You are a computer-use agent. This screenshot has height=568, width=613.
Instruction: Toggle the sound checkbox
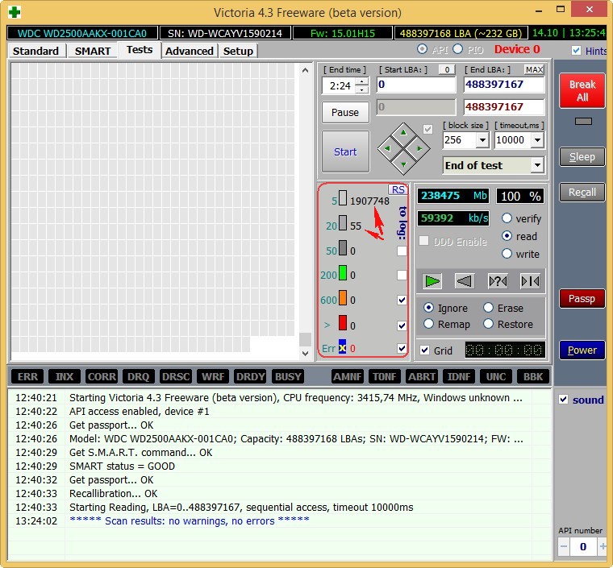[x=563, y=400]
